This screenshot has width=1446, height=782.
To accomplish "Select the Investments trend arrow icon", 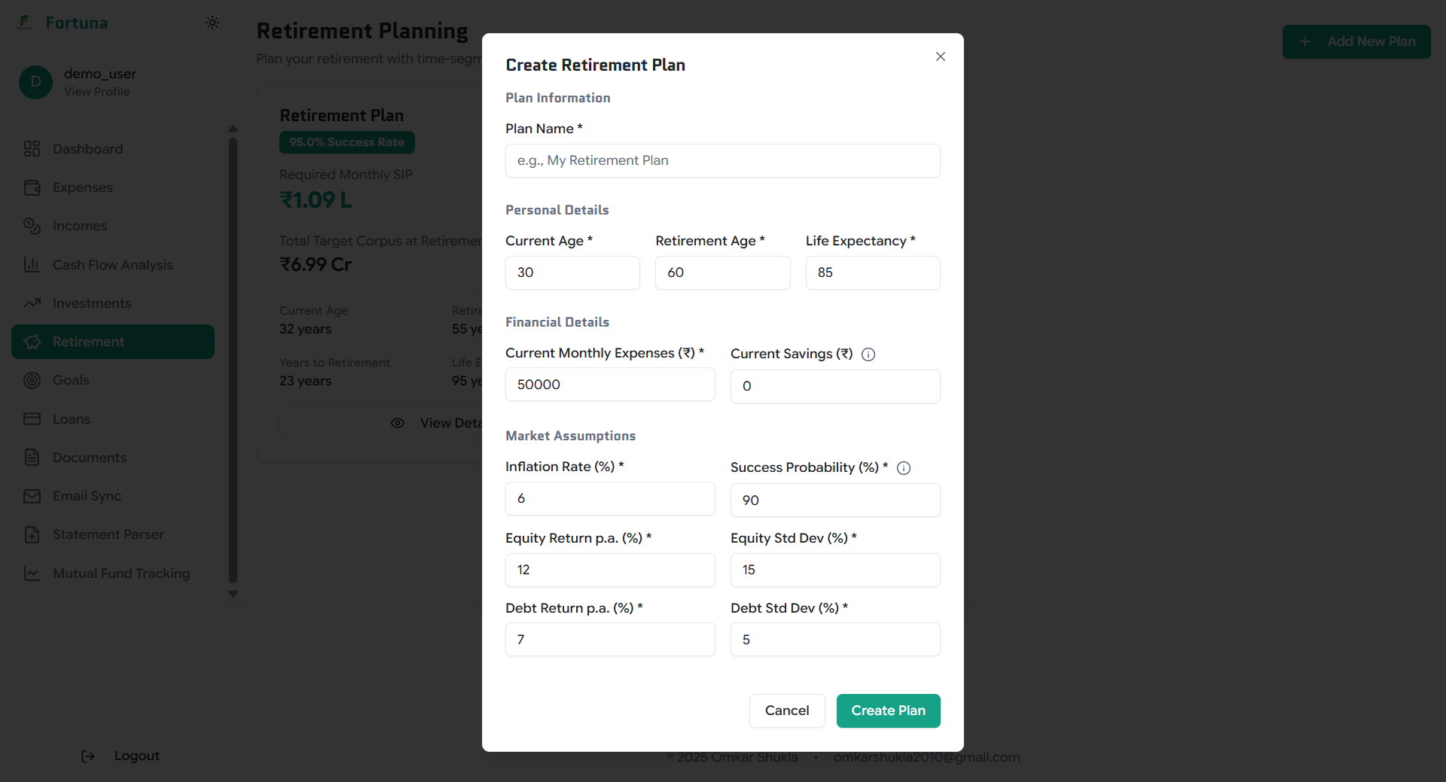I will coord(32,303).
